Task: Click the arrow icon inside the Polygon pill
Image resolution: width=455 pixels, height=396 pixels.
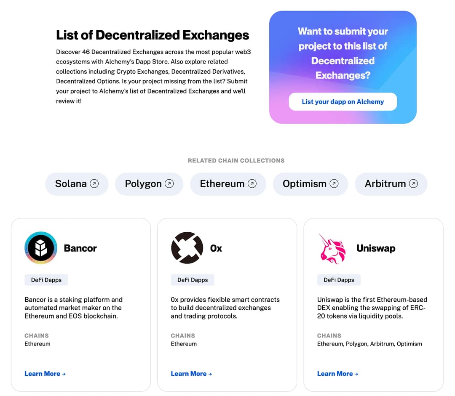Action: tap(169, 183)
